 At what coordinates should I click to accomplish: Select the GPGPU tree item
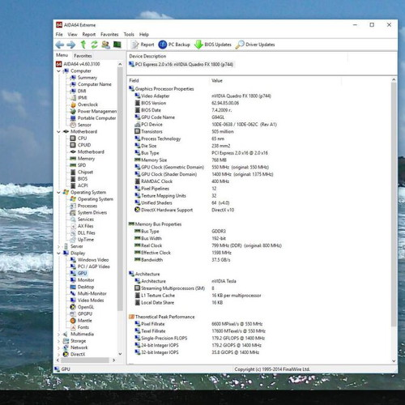(x=85, y=313)
